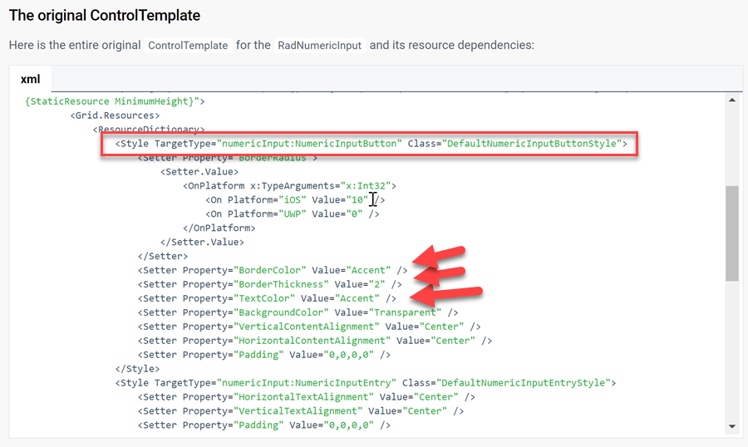
Task: Click the BorderColor Setter line
Action: coord(273,270)
